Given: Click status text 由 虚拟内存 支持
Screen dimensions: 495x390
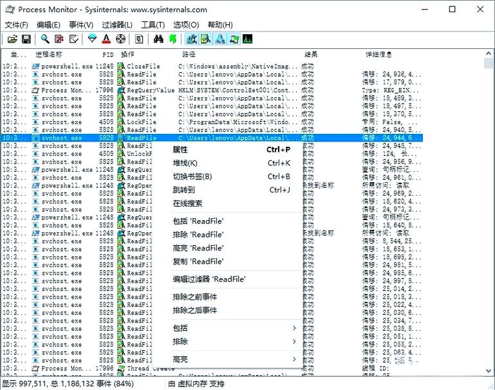Looking at the screenshot, I should [196, 384].
